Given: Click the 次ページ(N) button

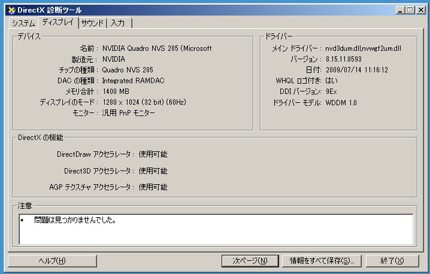Looking at the screenshot, I should click(x=250, y=261).
